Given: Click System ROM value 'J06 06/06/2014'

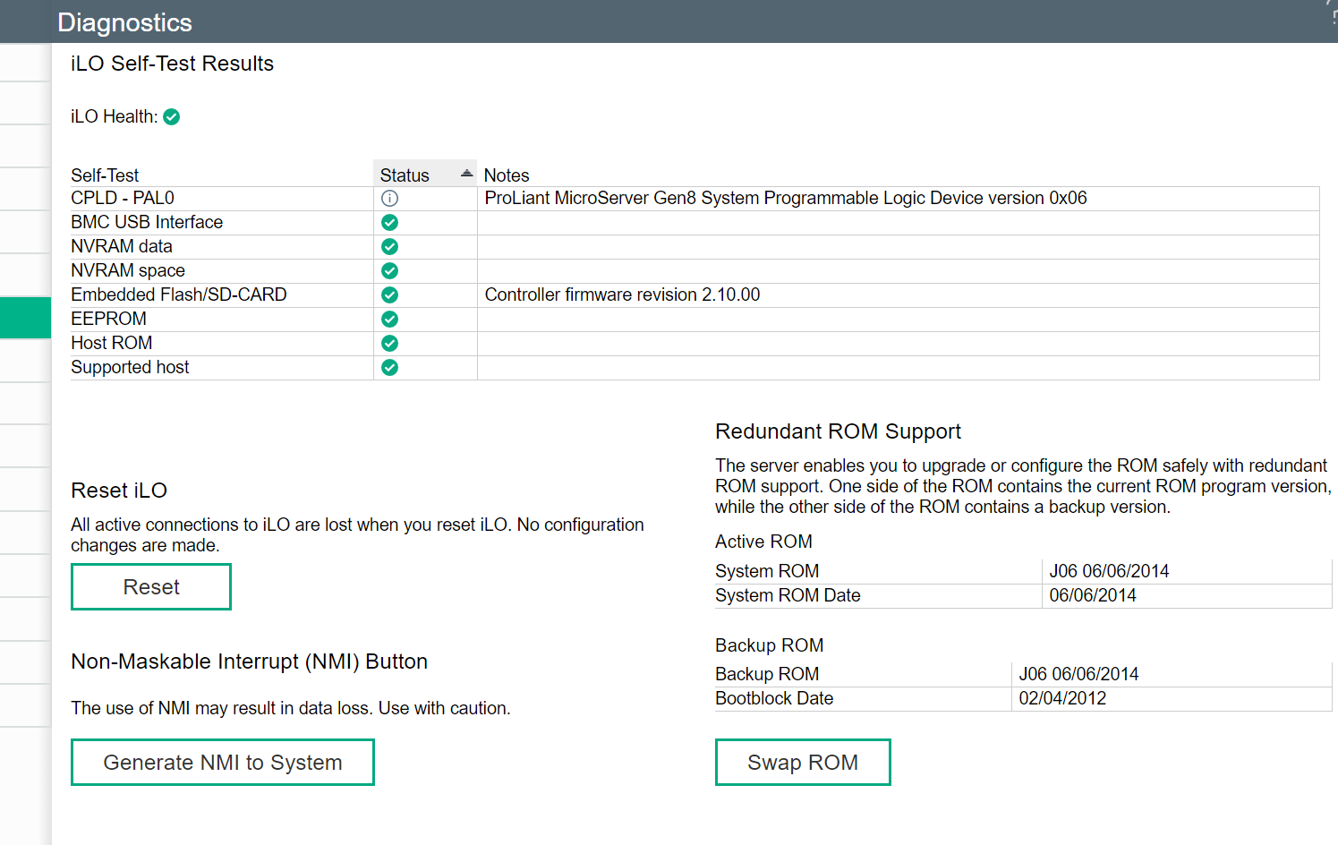Looking at the screenshot, I should point(1109,571).
